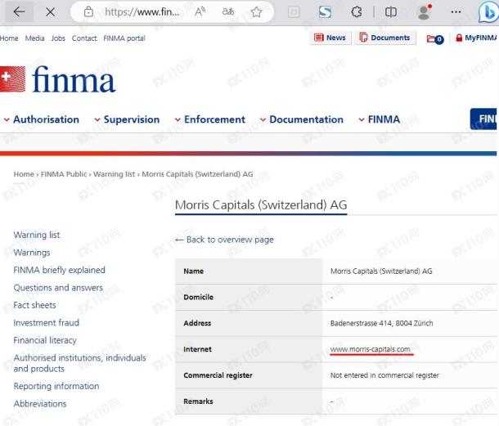Screen dimensions: 499x426
Task: Open Warning list in sidebar
Action: tap(37, 235)
